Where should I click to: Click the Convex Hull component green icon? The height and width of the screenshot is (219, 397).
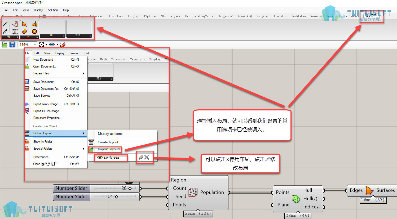tap(296, 199)
